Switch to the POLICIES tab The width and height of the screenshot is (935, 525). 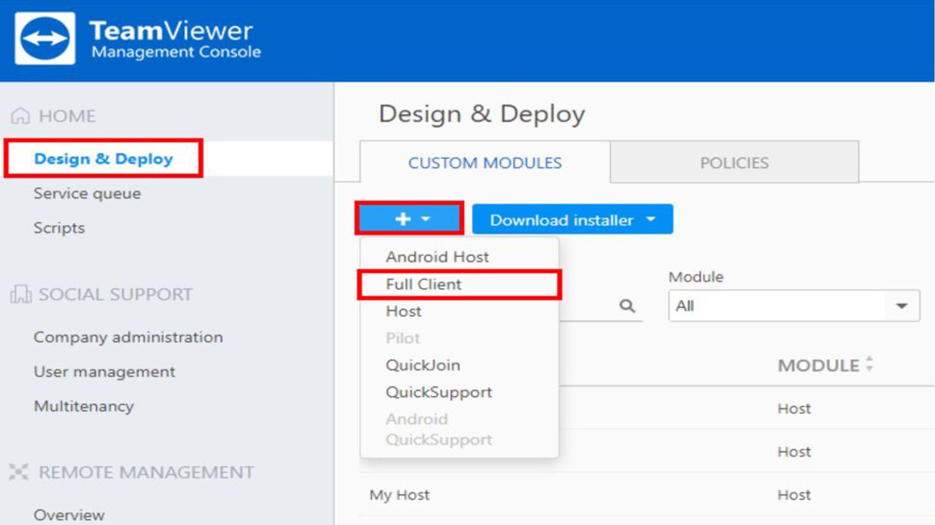pyautogui.click(x=734, y=163)
